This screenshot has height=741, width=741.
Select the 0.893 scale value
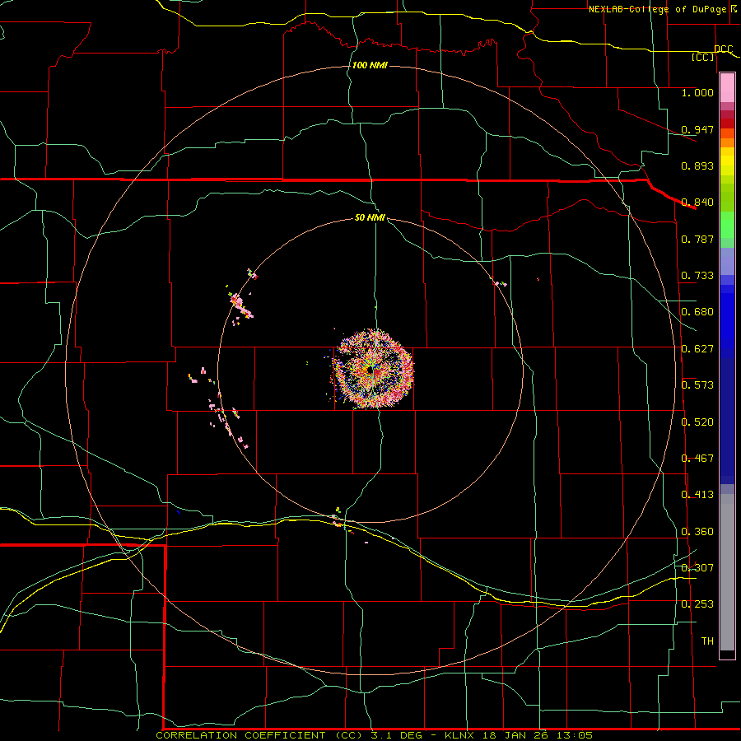pyautogui.click(x=697, y=165)
